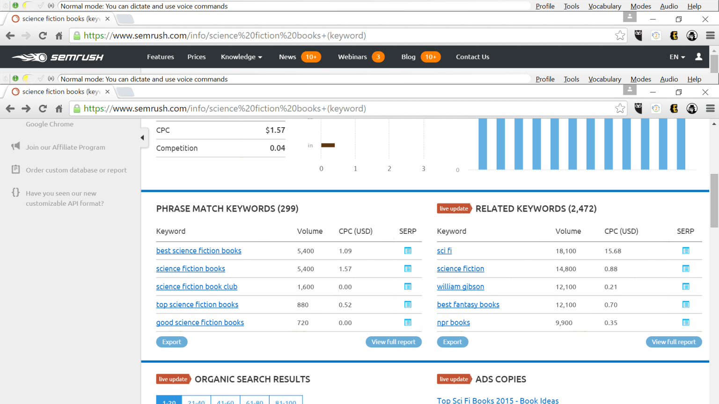Open the 'best fantasy books' keyword link
The height and width of the screenshot is (404, 719).
(468, 304)
